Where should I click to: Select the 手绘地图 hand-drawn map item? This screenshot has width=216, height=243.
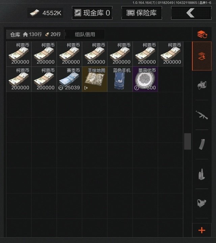click(x=95, y=79)
